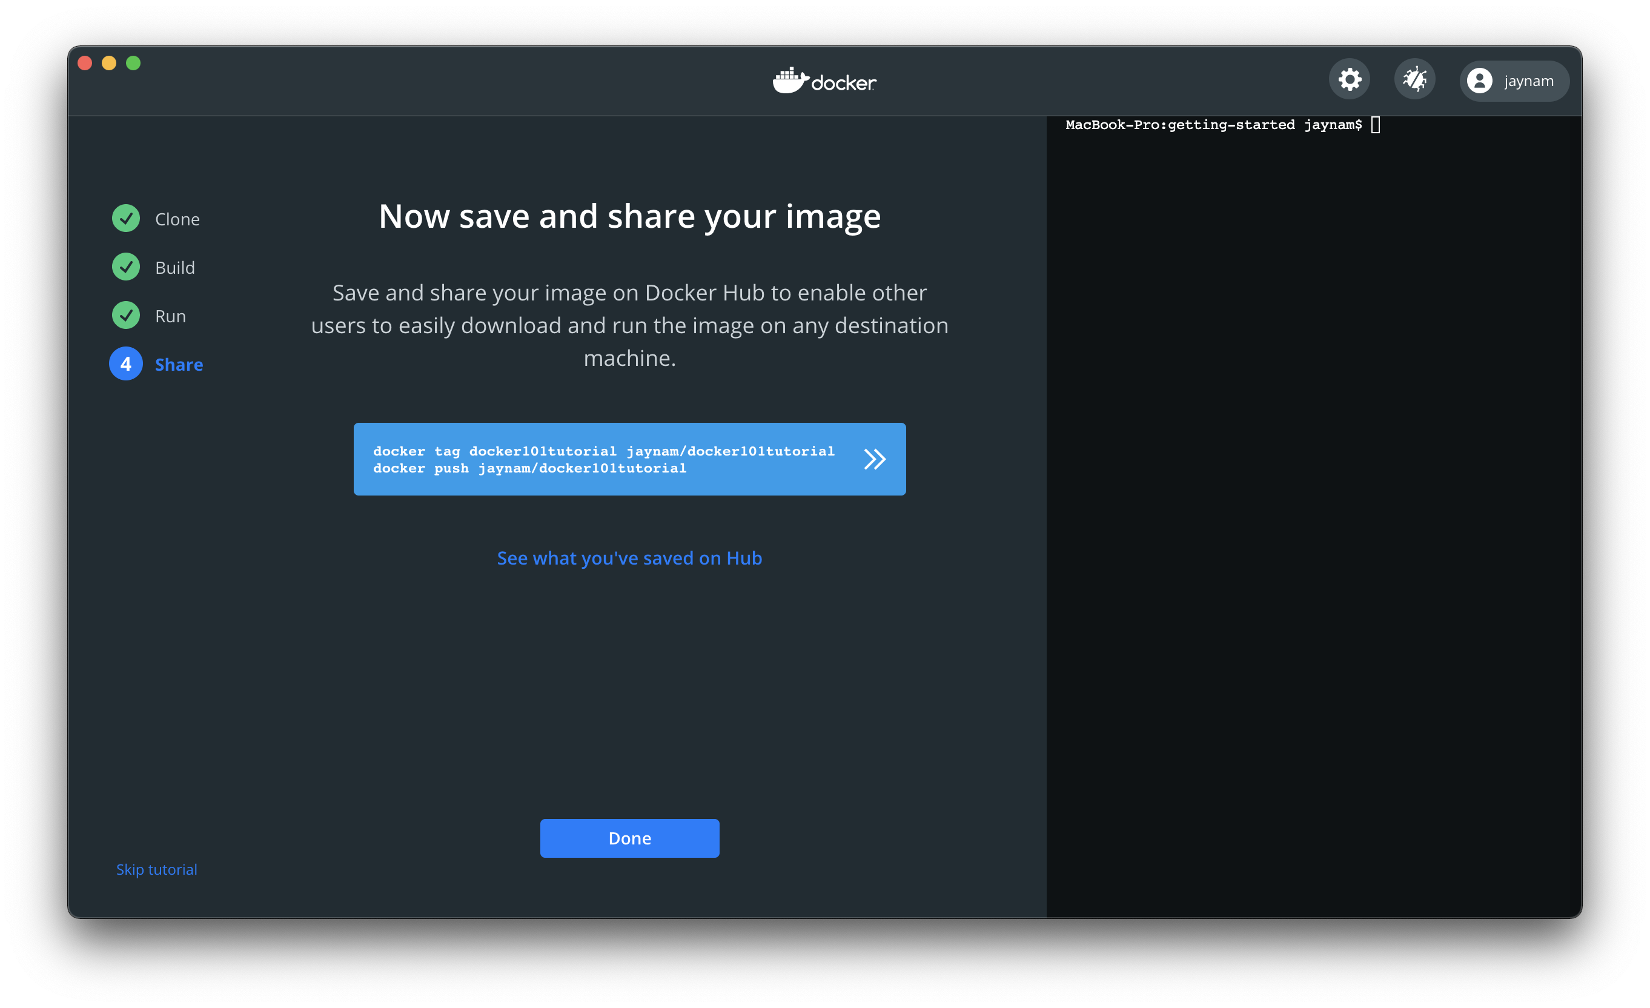Select the Share step label

tap(179, 364)
